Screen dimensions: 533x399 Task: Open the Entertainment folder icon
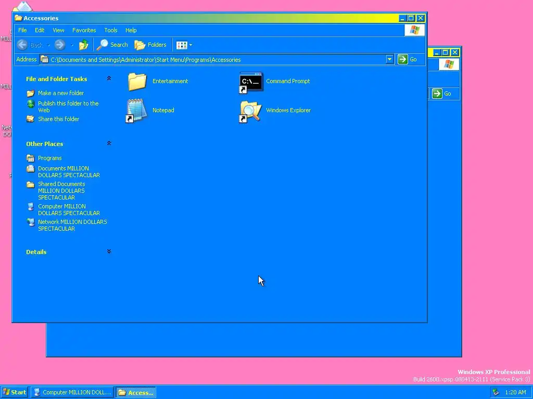point(137,82)
